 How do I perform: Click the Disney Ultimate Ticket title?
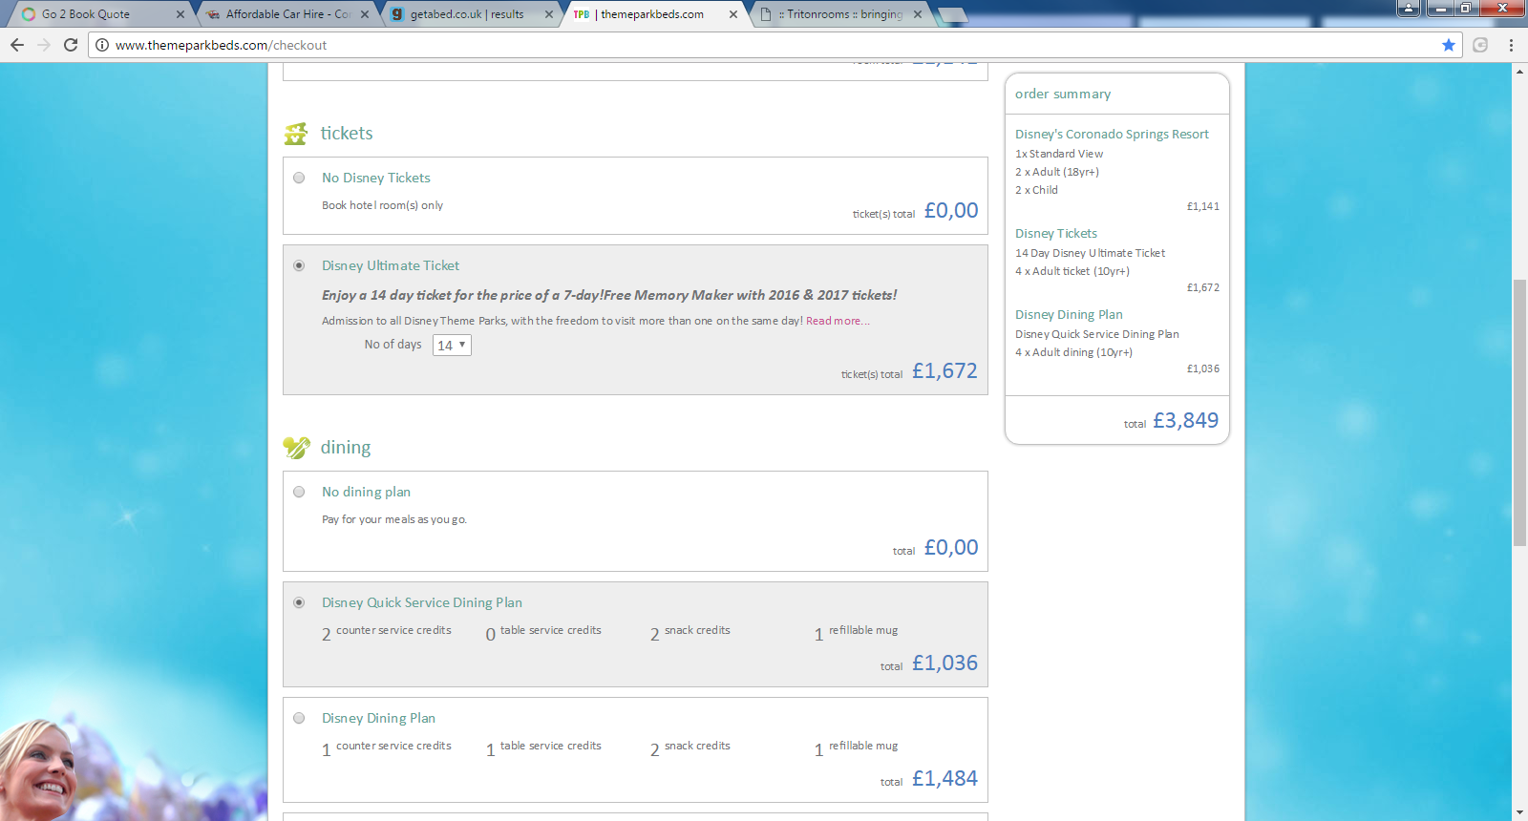point(391,265)
